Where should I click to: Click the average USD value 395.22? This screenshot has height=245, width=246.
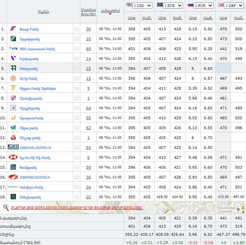[131, 234]
